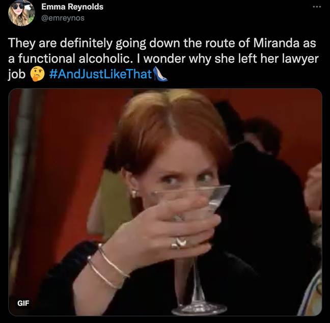
Task: Click the pearl earring in the GIF
Action: (134, 193)
